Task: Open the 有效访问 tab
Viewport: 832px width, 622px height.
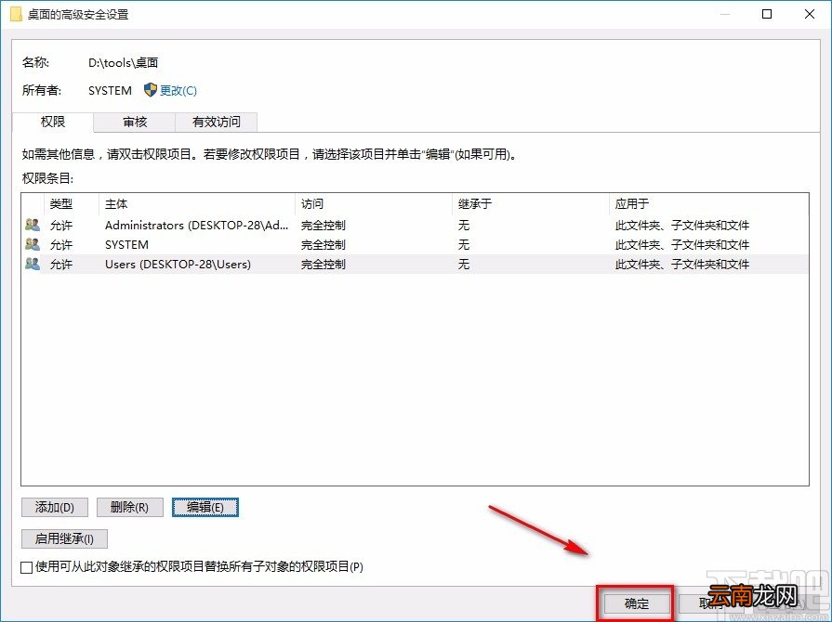Action: pyautogui.click(x=216, y=122)
